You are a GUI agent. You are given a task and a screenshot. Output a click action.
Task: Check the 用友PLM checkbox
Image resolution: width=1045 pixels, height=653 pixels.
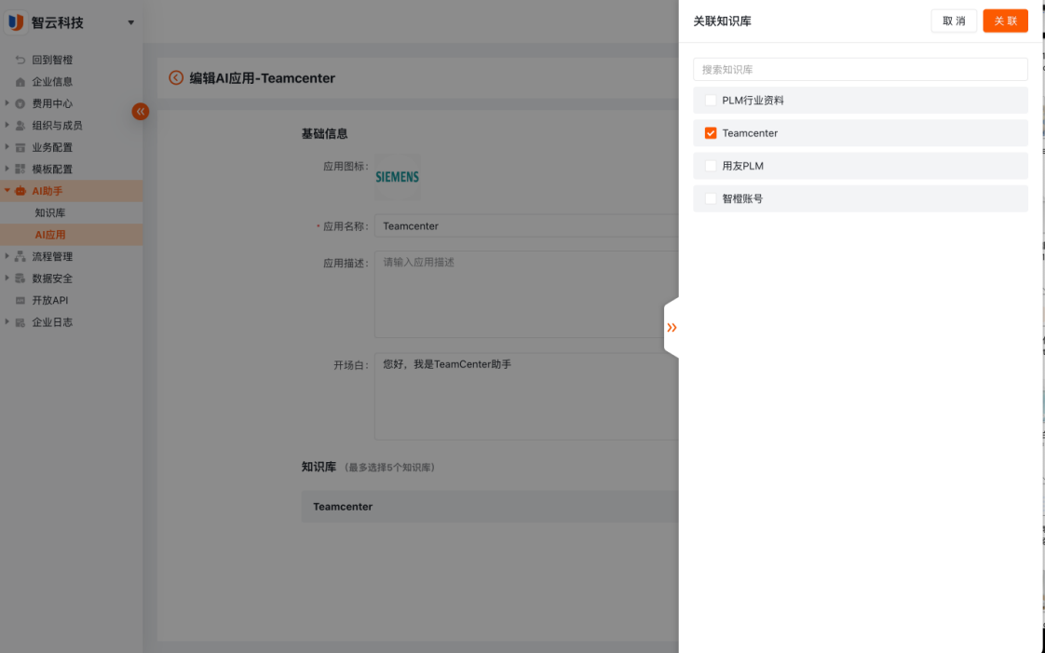pos(711,166)
